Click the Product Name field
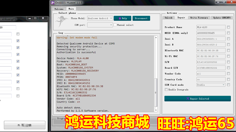Screen dimensions: 236x132 (211, 27)
